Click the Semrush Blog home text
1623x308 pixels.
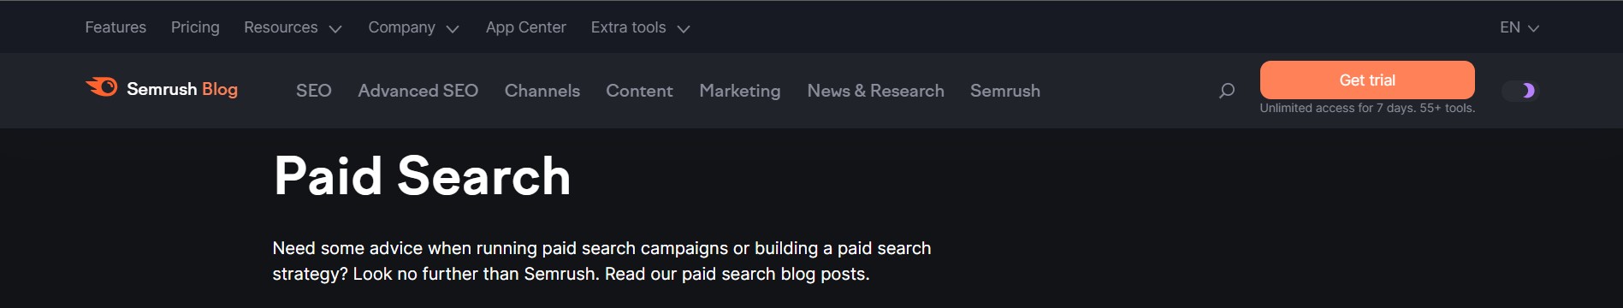pyautogui.click(x=182, y=89)
